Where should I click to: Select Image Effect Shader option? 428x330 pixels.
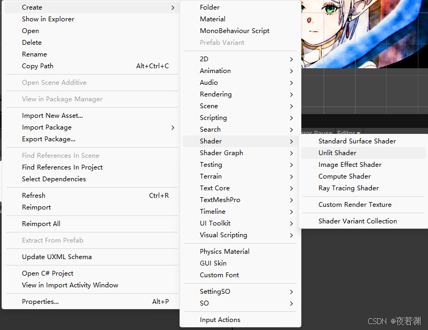click(x=363, y=164)
